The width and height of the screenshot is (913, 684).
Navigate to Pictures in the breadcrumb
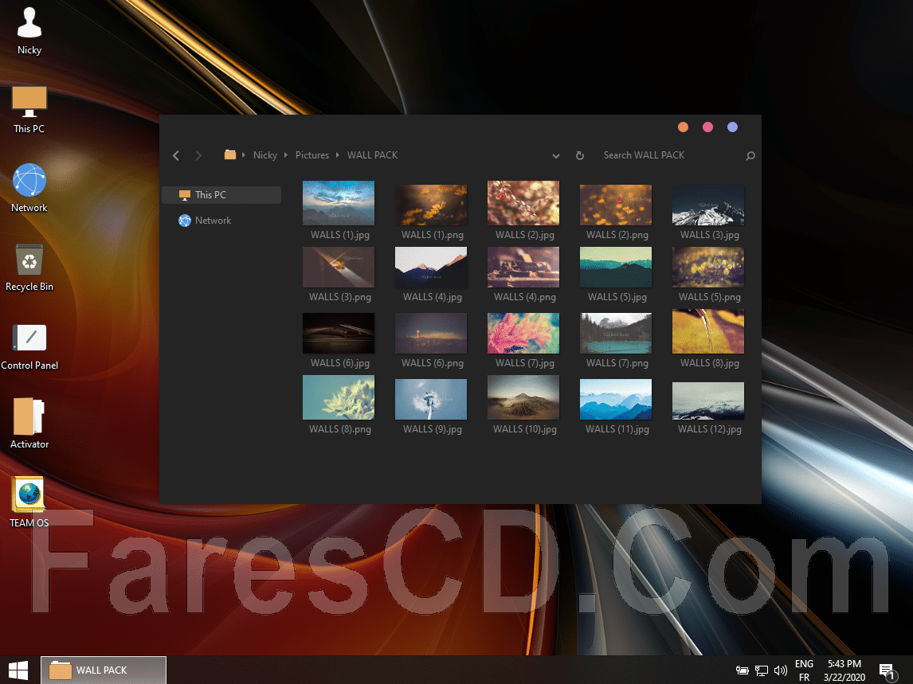312,154
